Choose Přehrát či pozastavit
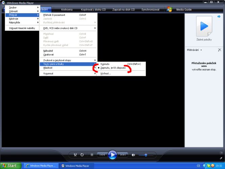Image resolution: width=225 pixels, height=169 pixels. (68, 15)
